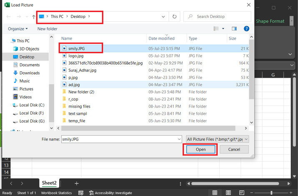The width and height of the screenshot is (298, 196).
Task: Create a New folder
Action: (x=48, y=29)
